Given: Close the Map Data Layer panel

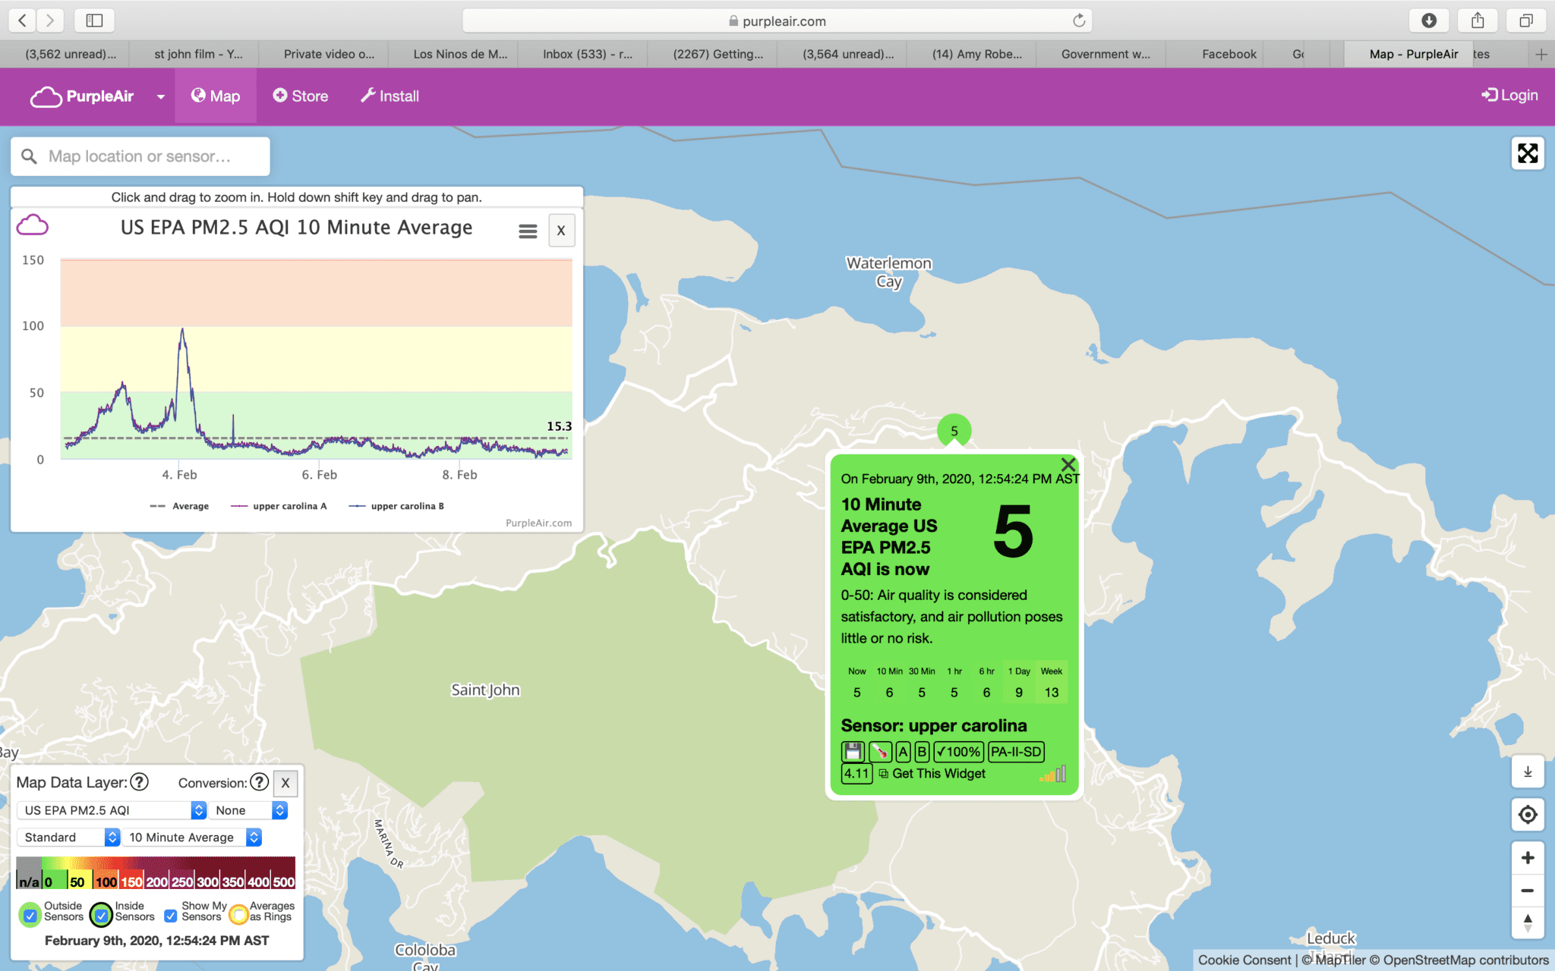Looking at the screenshot, I should pyautogui.click(x=285, y=783).
